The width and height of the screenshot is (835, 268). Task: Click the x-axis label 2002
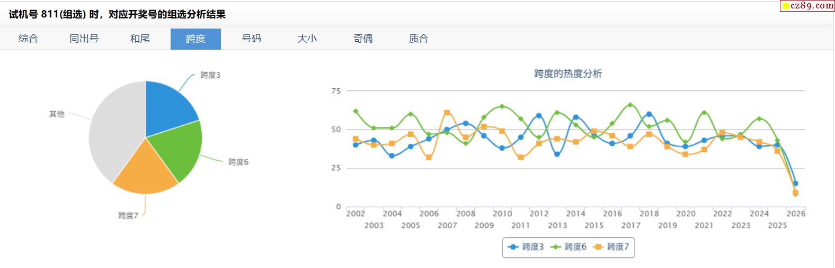[356, 214]
